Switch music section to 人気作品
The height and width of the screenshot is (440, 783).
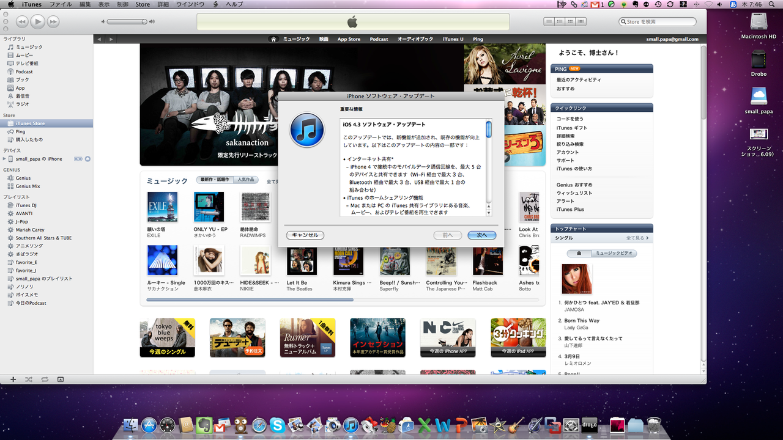click(246, 180)
